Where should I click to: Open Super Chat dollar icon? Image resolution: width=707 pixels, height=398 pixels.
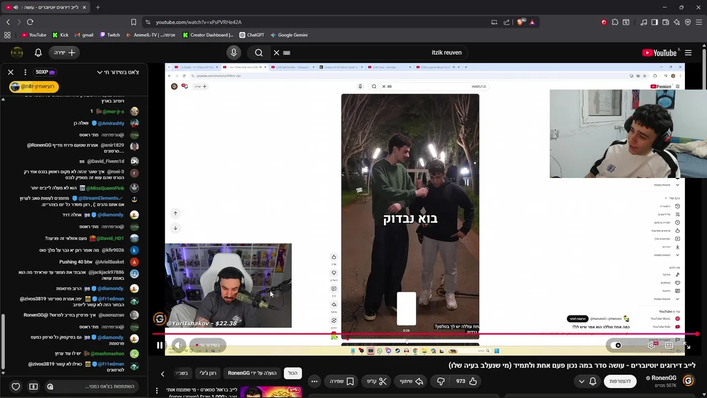point(34,386)
